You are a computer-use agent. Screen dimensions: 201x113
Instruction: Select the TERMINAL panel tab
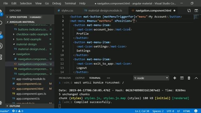pos(95,78)
